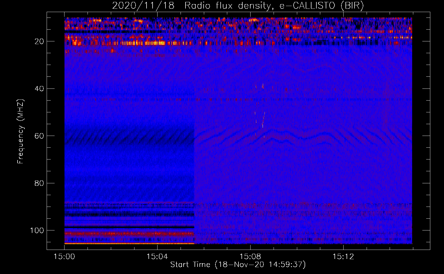Click the '15:00' time tick label
Viewport: 444px width, 274px height.
pos(64,257)
